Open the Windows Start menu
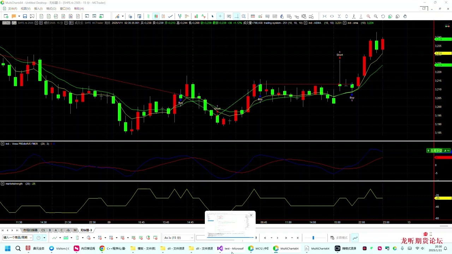 pos(7,248)
